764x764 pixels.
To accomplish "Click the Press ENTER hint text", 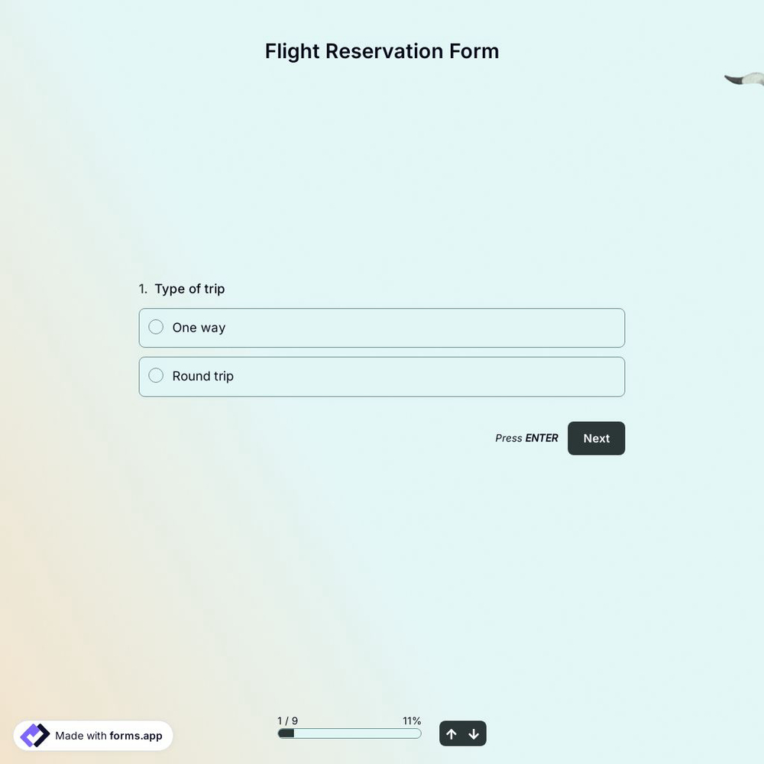I will [x=526, y=437].
